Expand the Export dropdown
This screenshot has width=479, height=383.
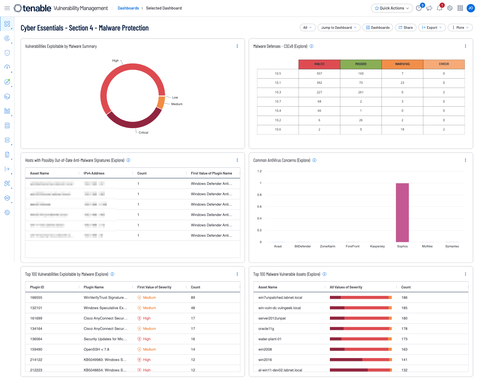click(x=432, y=28)
